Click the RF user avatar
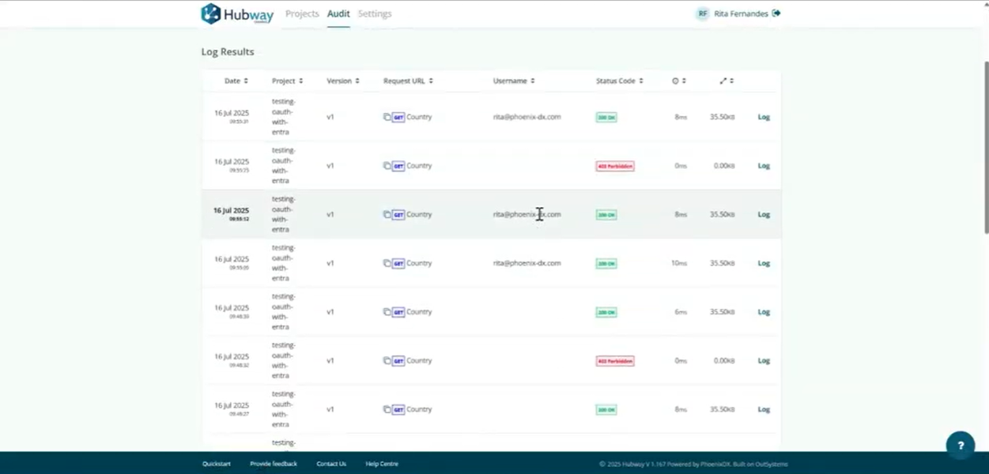Screen dimensions: 989x474 click(702, 13)
